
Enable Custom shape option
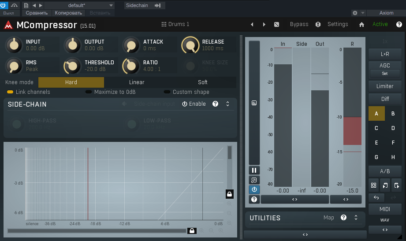point(186,92)
